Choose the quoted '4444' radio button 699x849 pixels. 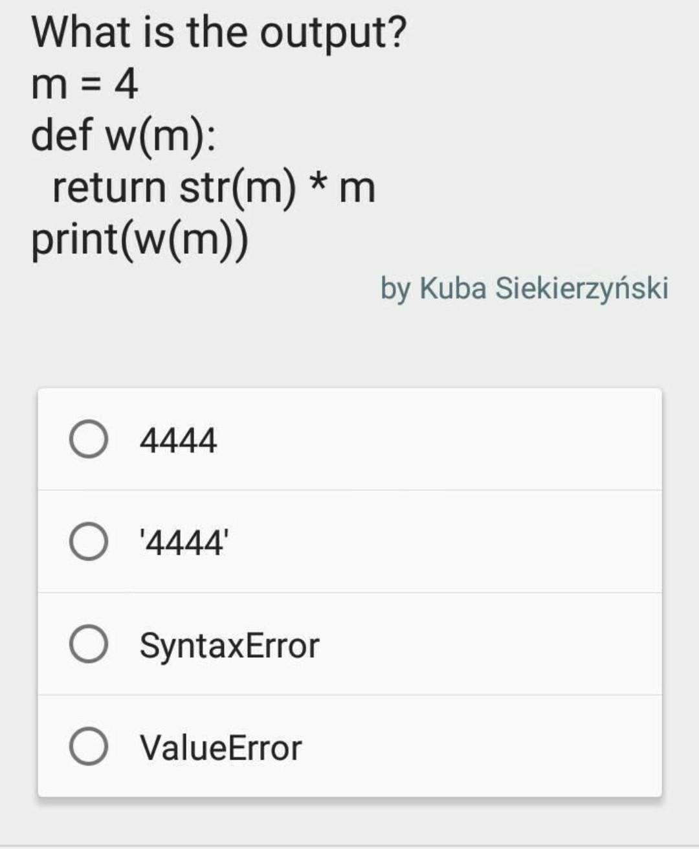tap(88, 541)
